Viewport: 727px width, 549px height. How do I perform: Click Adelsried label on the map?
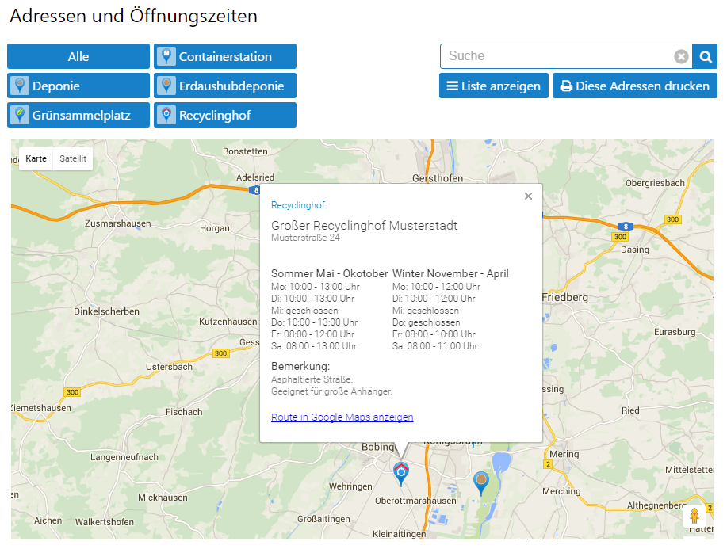click(255, 177)
